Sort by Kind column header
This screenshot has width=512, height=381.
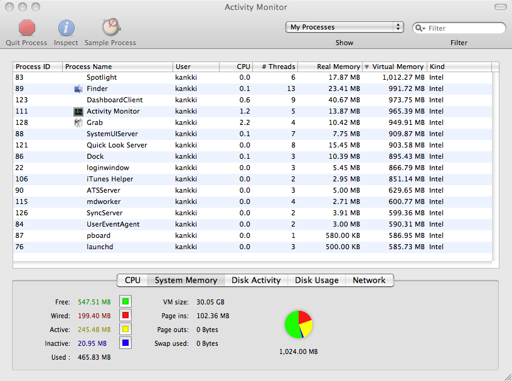click(459, 67)
